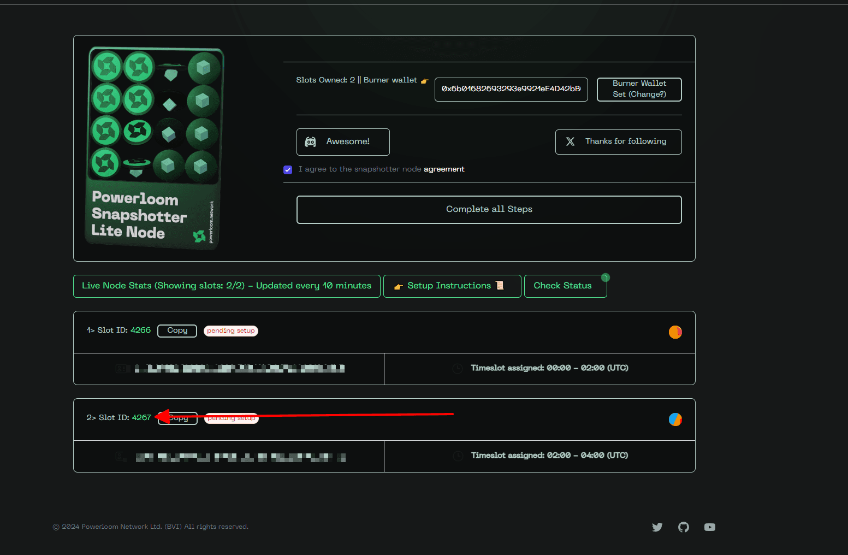Screen dimensions: 848x555
Task: Click the orange status pie icon for slot 4266
Action: 675,332
